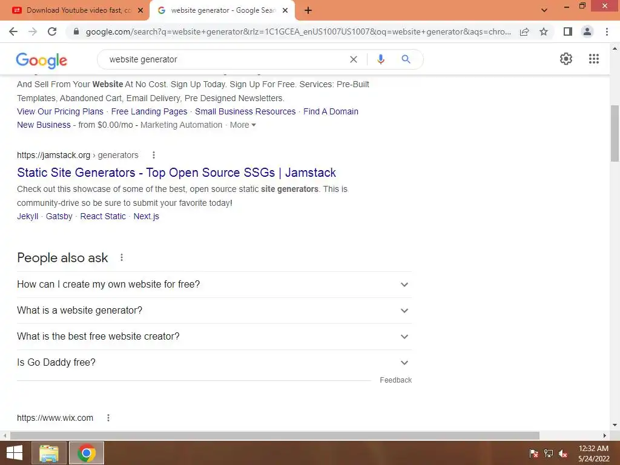620x465 pixels.
Task: Click the https://www.wix.com result URL
Action: pos(55,418)
